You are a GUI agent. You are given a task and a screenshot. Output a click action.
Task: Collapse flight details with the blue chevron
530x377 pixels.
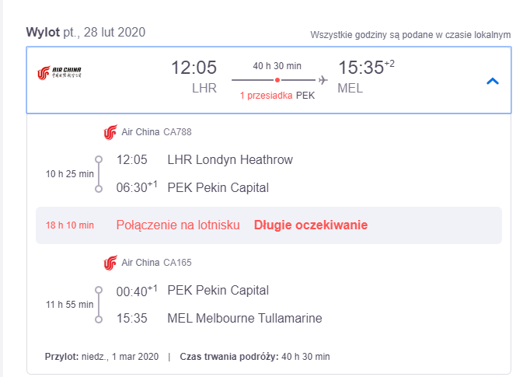(x=493, y=81)
